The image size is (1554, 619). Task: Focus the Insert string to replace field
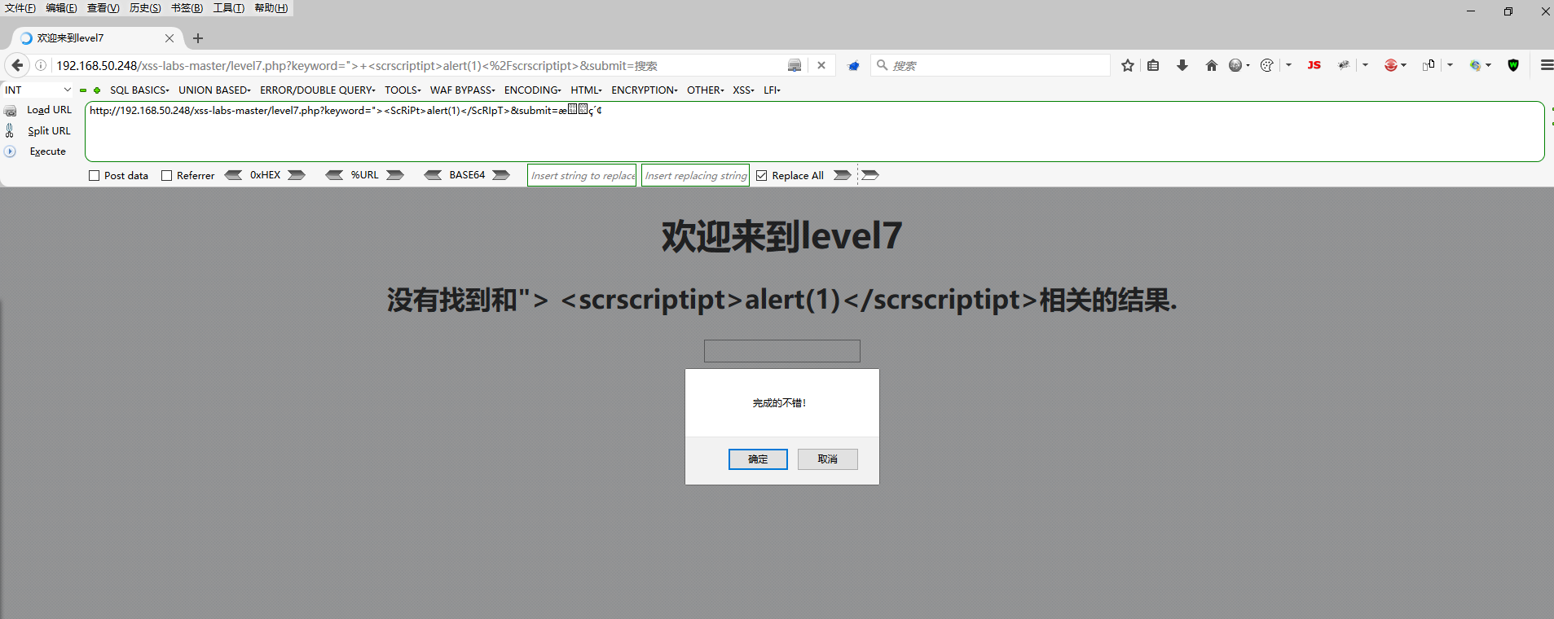pyautogui.click(x=582, y=175)
